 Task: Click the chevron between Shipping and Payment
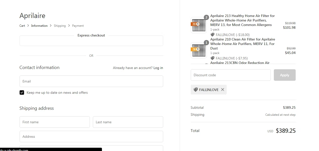tap(69, 26)
